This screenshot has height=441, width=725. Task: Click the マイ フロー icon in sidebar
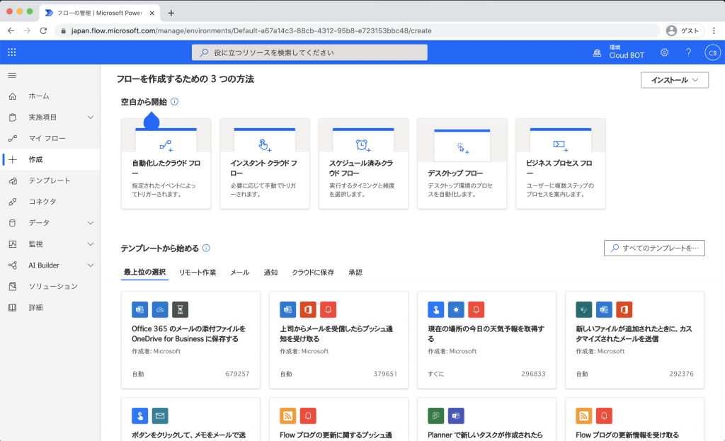click(13, 138)
